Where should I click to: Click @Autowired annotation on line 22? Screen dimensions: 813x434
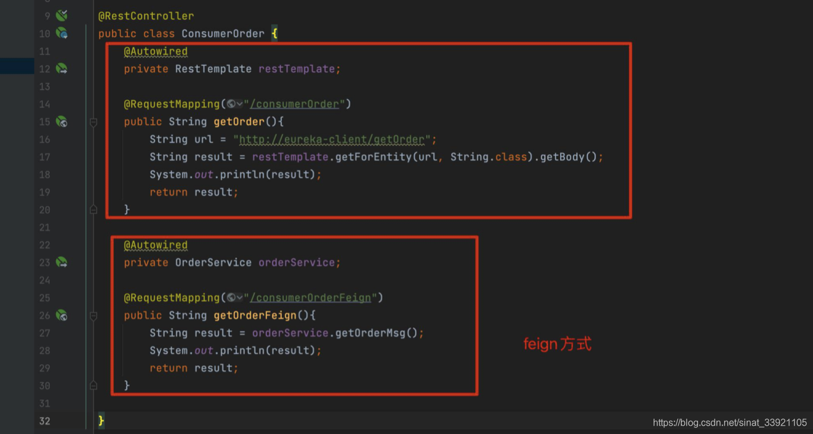click(x=155, y=245)
